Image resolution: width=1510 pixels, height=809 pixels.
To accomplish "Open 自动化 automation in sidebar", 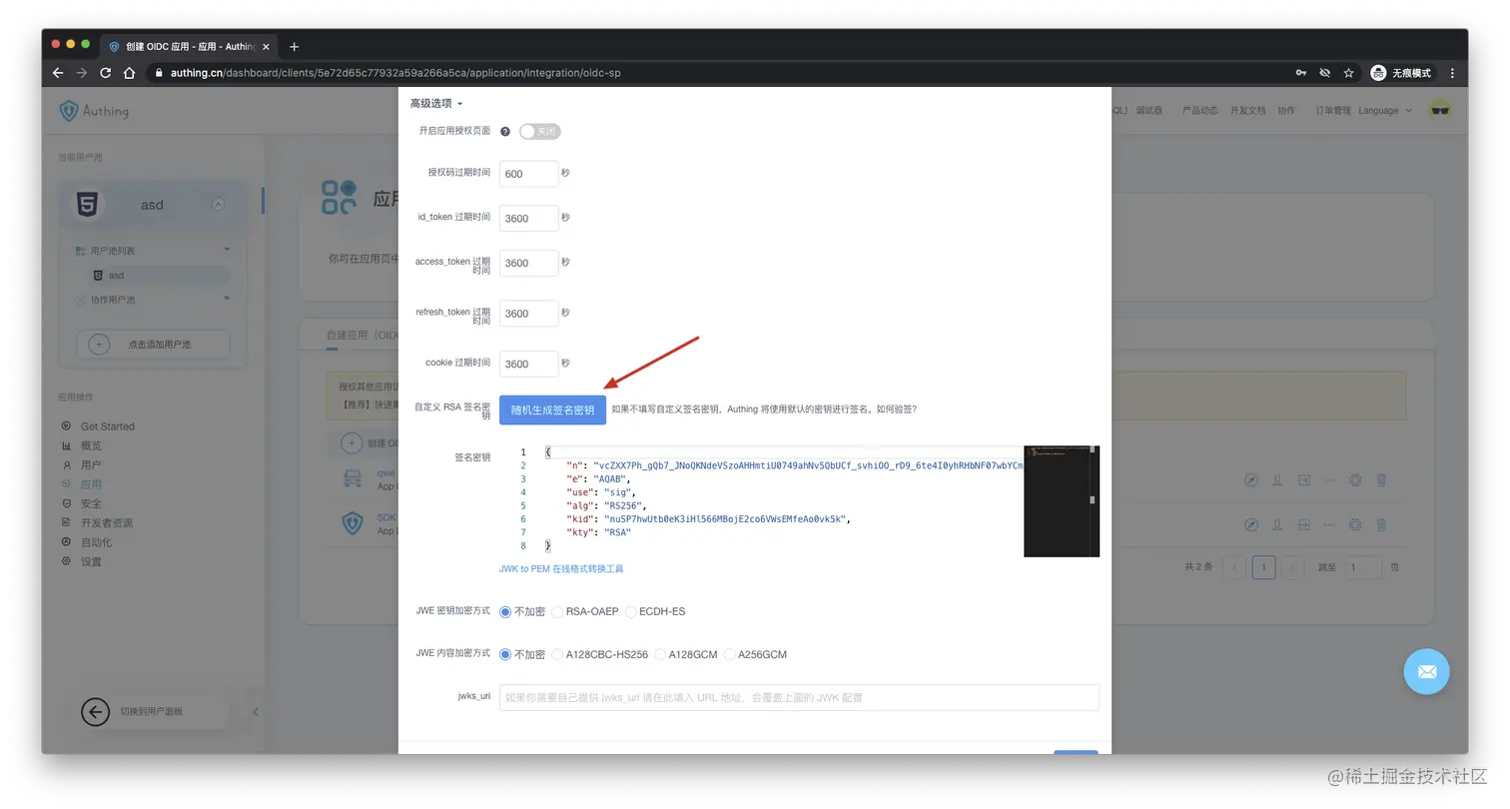I will pyautogui.click(x=96, y=542).
